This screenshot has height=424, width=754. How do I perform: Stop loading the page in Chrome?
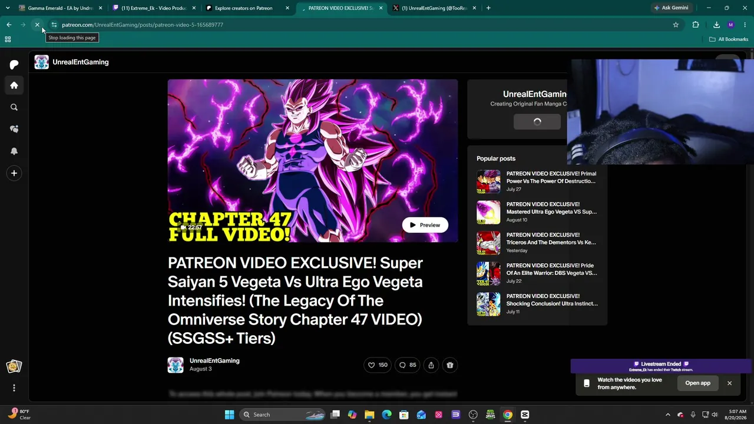coord(37,25)
